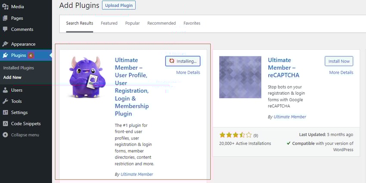Click the Code Snippets icon
366x183 pixels.
(5, 124)
